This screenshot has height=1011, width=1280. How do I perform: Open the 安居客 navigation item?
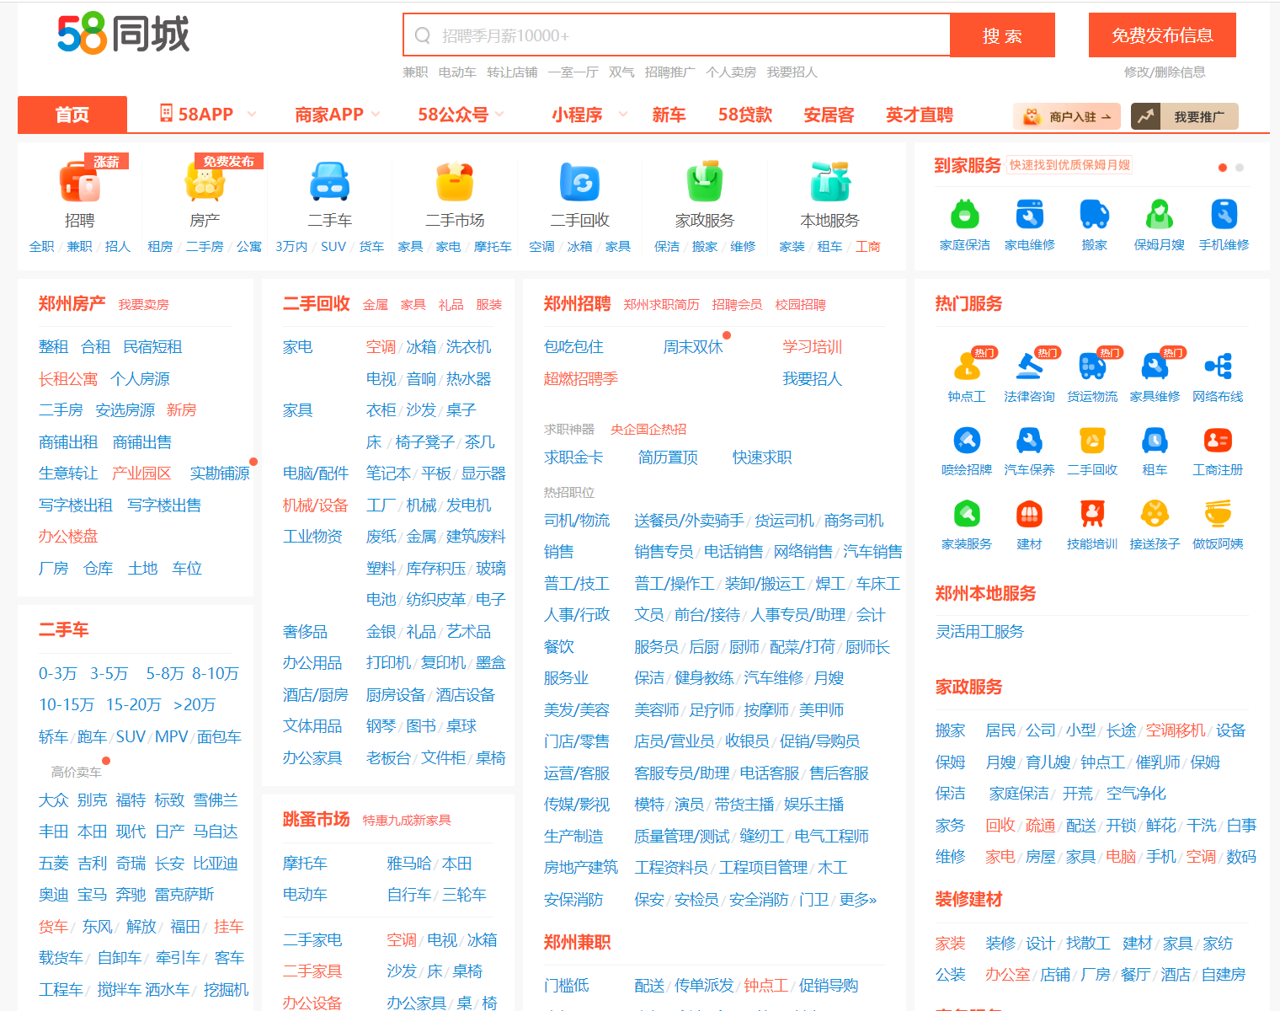point(829,115)
